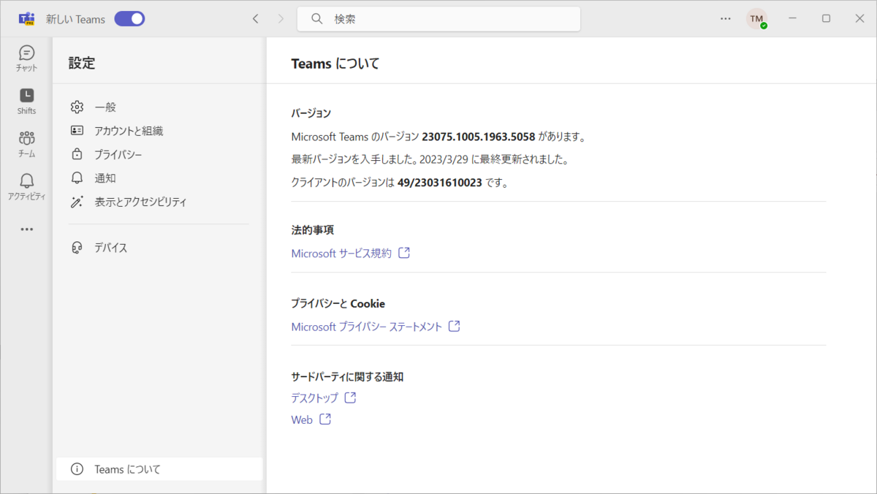Select 通知 settings category

[x=159, y=178]
